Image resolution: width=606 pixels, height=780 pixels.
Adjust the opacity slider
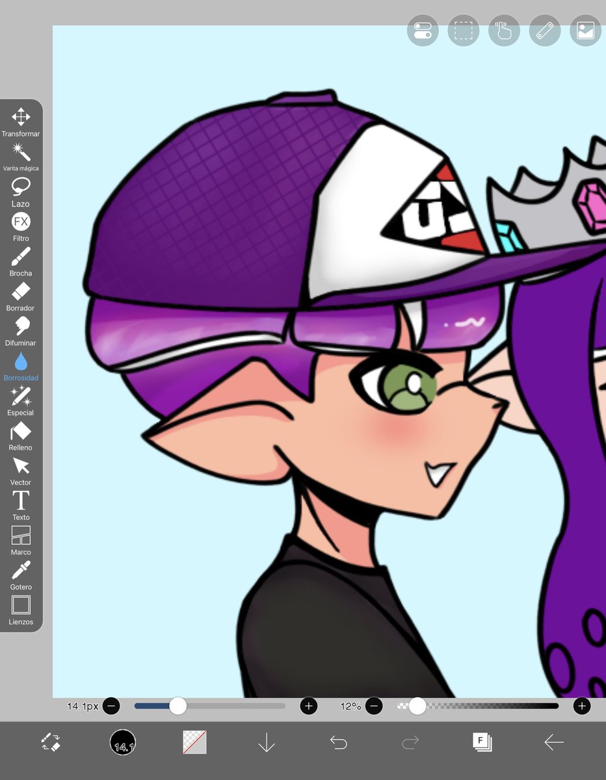[x=477, y=706]
